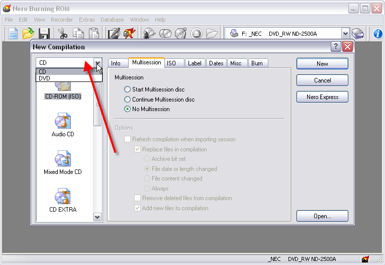Click the New compilation document icon
Image resolution: width=385 pixels, height=265 pixels.
(13, 34)
